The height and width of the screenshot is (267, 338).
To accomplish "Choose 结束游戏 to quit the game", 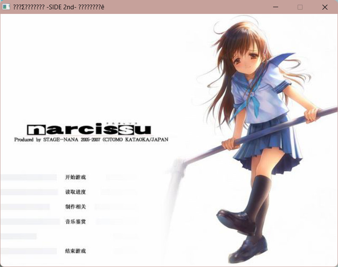I will [x=75, y=251].
